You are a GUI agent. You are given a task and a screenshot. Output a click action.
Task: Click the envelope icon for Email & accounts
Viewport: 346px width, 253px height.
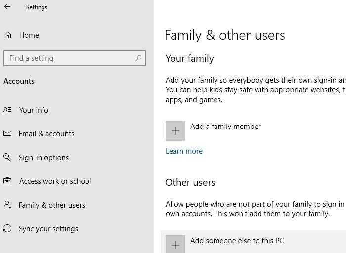pyautogui.click(x=7, y=134)
